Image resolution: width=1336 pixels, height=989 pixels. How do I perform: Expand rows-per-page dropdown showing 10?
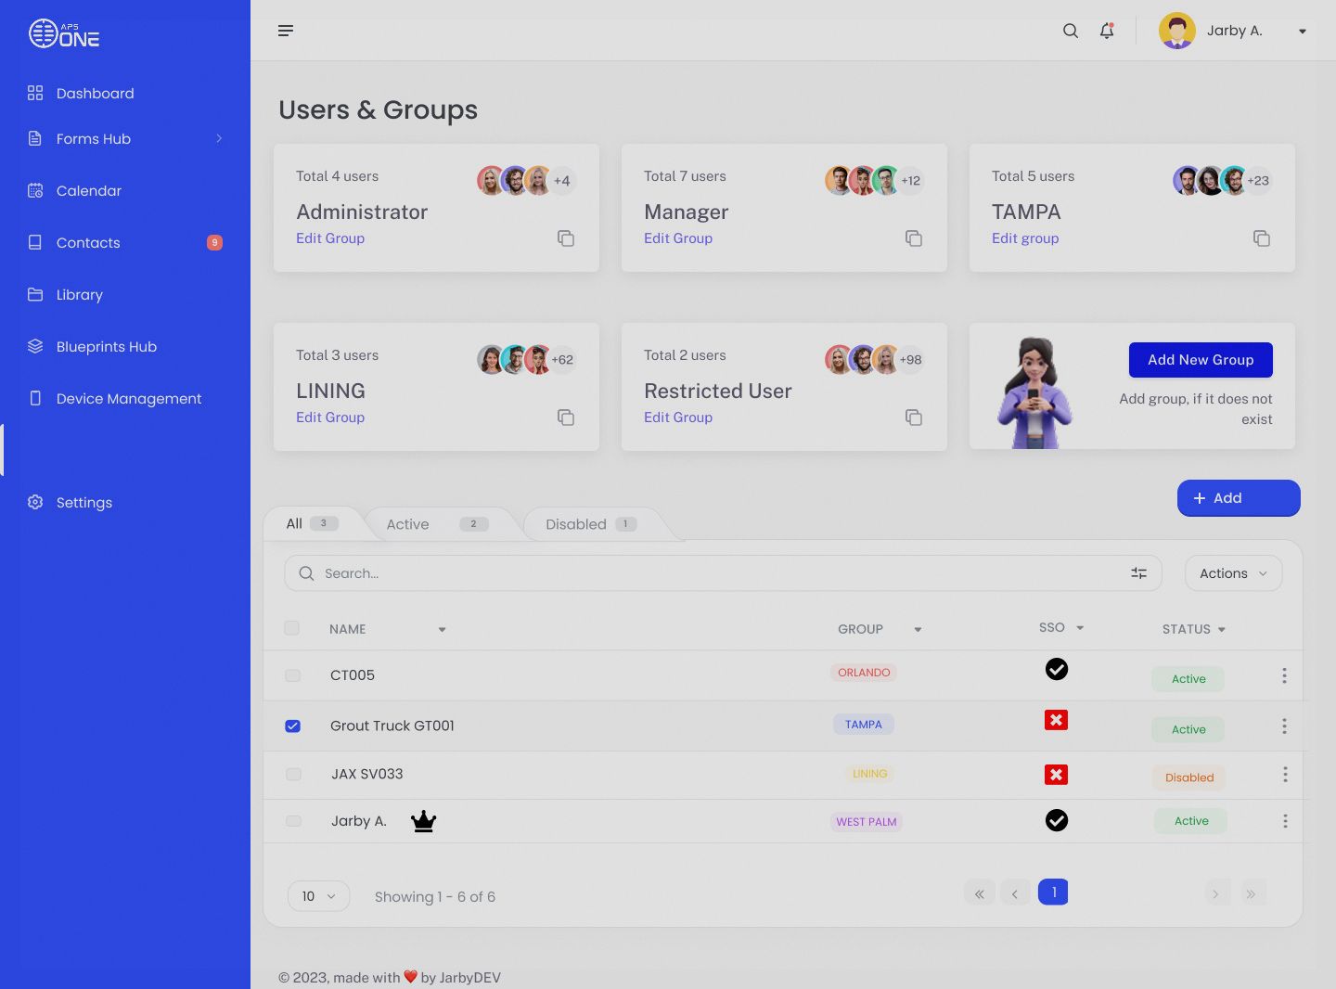click(318, 896)
